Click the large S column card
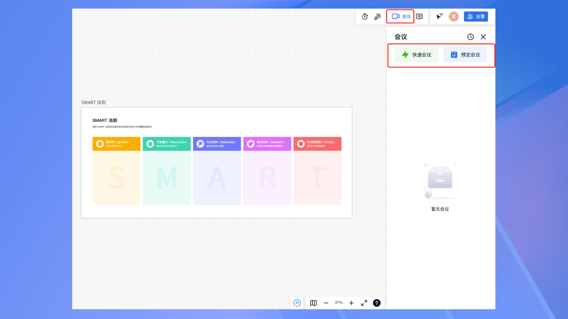The height and width of the screenshot is (319, 568). [116, 178]
